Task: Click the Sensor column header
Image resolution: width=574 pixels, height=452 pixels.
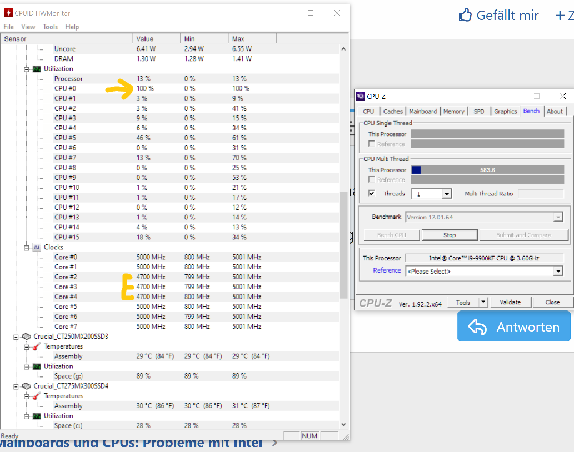Action: 67,38
